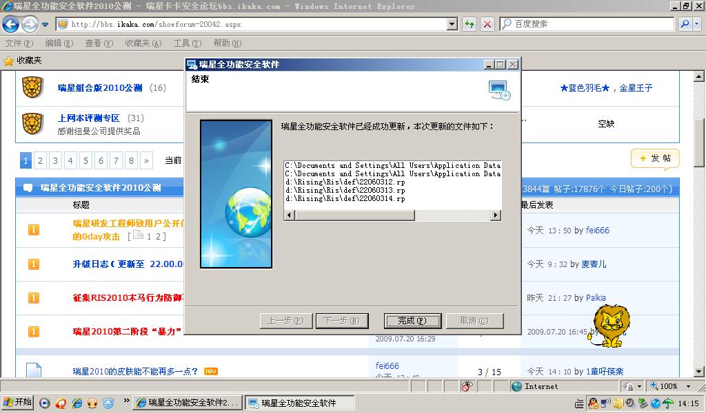Click lion shield icon beside 上网本评测专区

32,124
